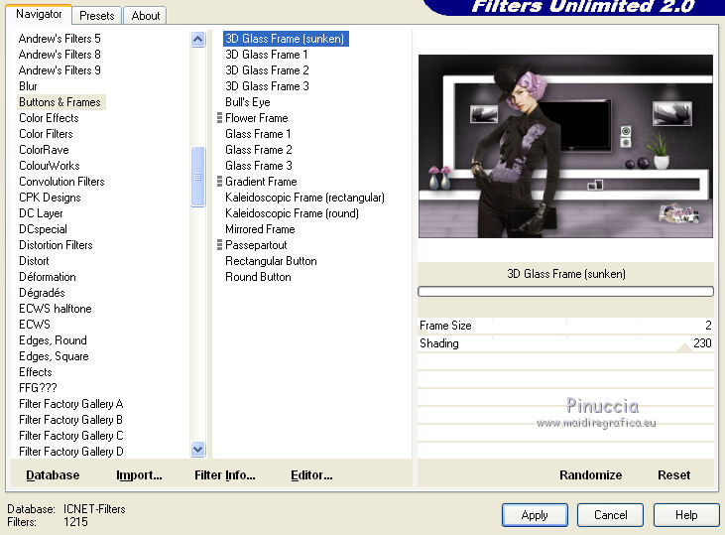Select Buttons & Frames category
Screen dimensions: 725x535
[x=60, y=102]
